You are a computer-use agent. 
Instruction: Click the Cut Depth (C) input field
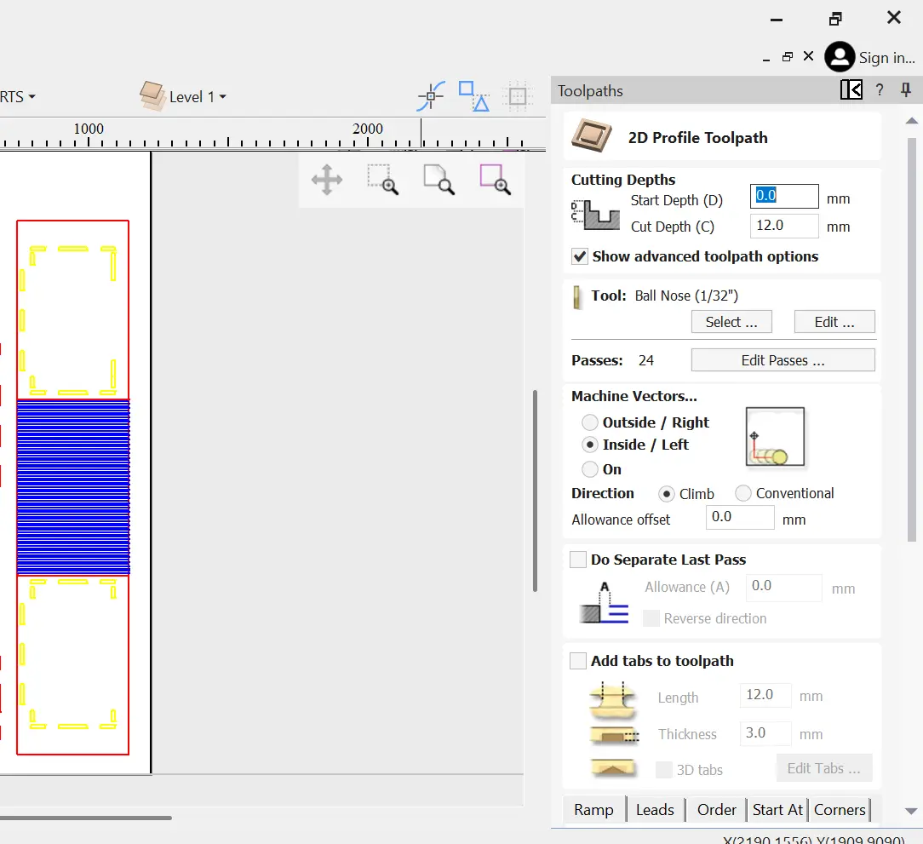(784, 226)
